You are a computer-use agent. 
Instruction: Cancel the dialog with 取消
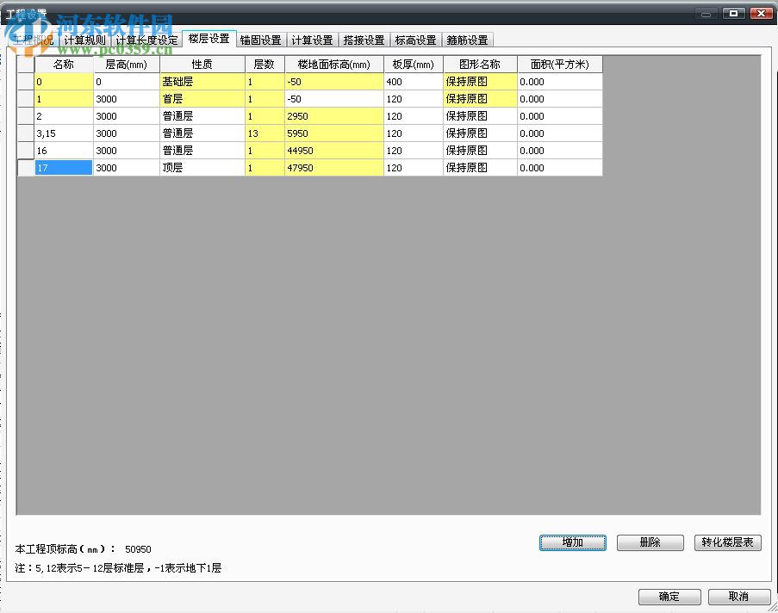click(738, 597)
